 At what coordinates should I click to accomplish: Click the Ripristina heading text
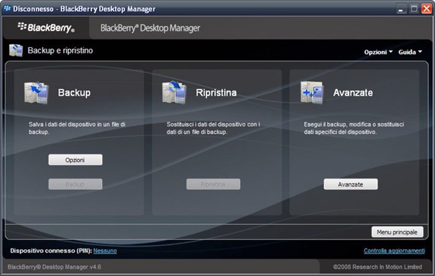(x=216, y=93)
